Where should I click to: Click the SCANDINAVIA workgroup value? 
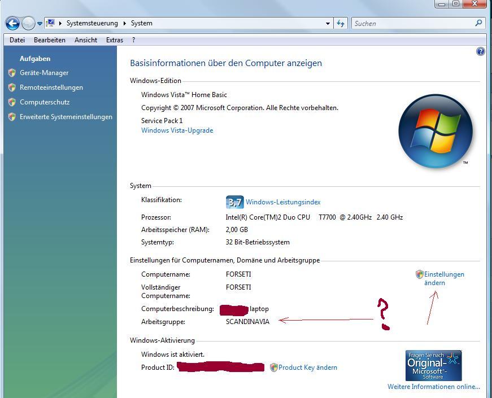coord(247,322)
